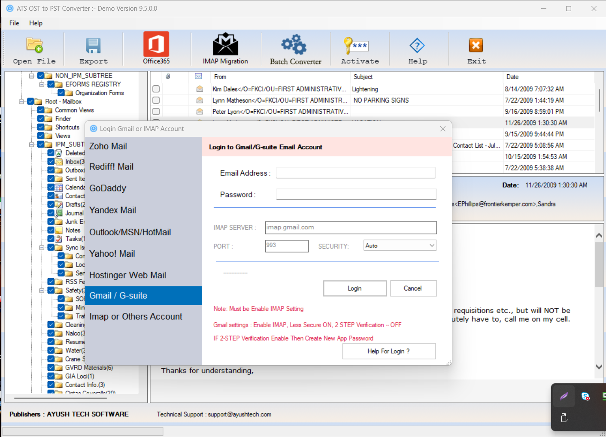Select the Calendar folder icon in tree
Viewport: 606px width, 437px height.
(x=59, y=187)
